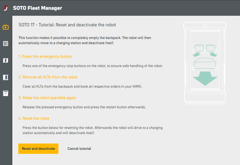The width and height of the screenshot is (240, 165).
Task: Open the list view sidebar icon
Action: point(6,44)
